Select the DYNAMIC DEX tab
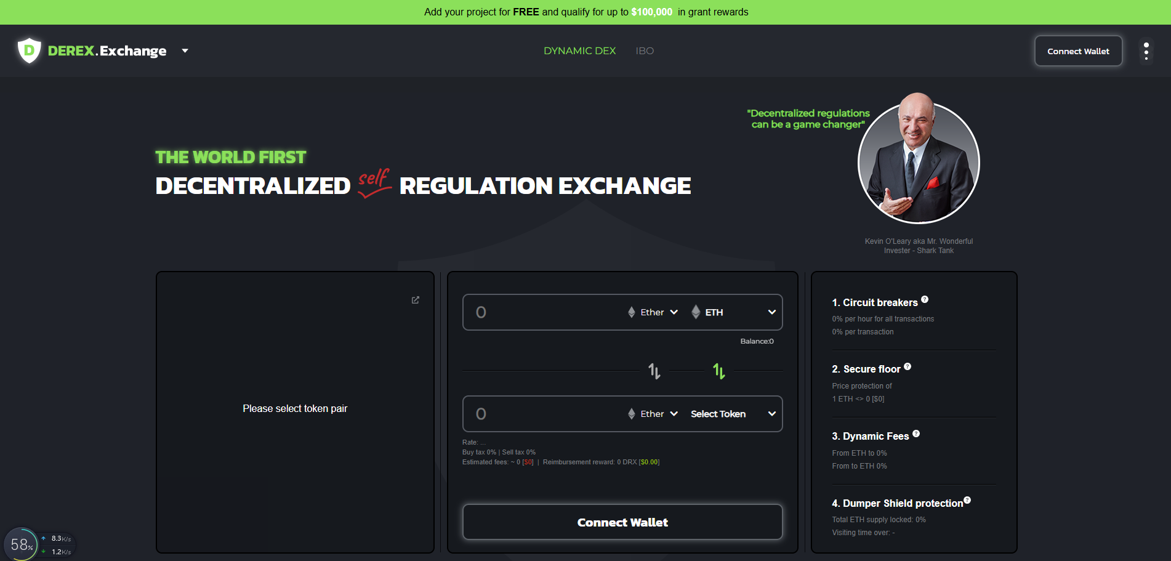This screenshot has height=561, width=1171. click(x=579, y=50)
